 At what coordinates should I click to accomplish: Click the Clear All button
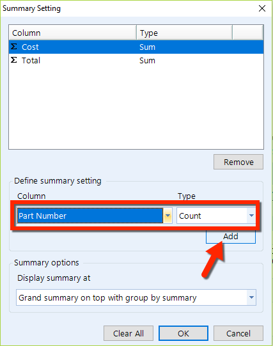coord(129,333)
